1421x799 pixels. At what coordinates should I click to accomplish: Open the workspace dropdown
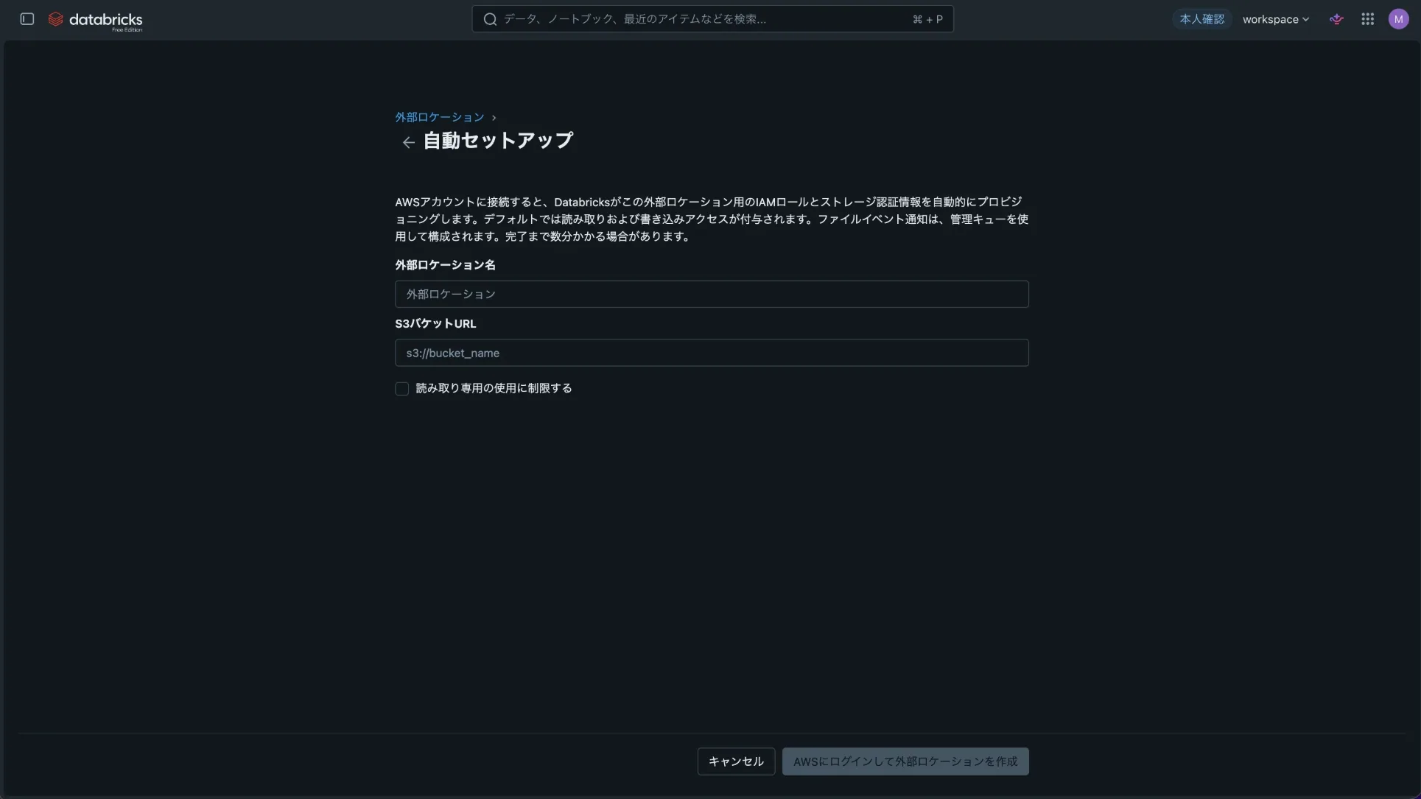(1276, 19)
